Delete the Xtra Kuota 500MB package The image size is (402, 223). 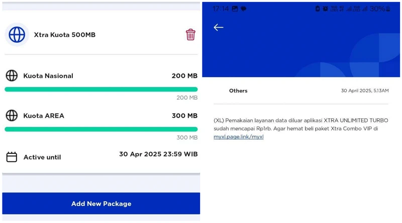[190, 35]
